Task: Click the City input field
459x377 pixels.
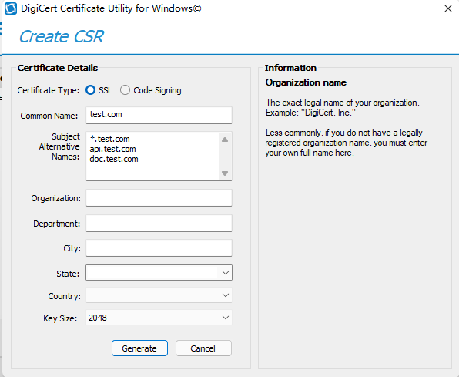Action: coord(159,248)
